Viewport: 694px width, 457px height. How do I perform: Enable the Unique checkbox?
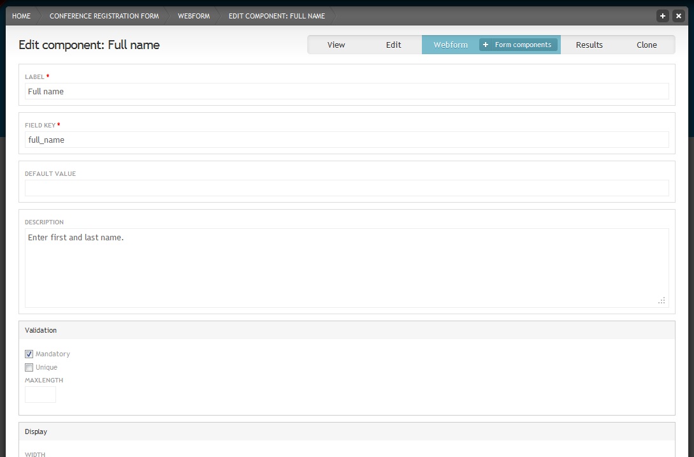tap(29, 367)
